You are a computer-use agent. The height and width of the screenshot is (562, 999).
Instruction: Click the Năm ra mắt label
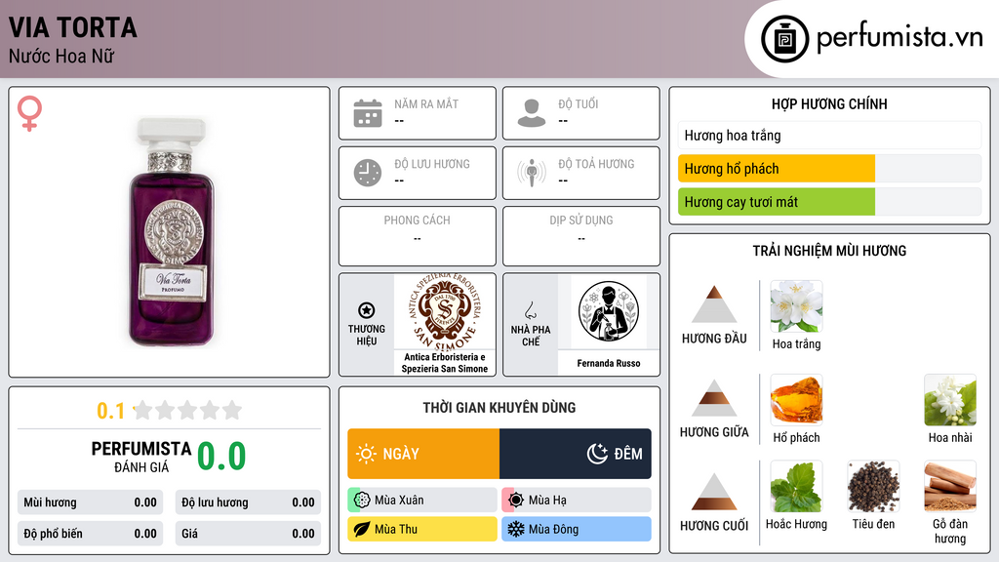[x=426, y=103]
